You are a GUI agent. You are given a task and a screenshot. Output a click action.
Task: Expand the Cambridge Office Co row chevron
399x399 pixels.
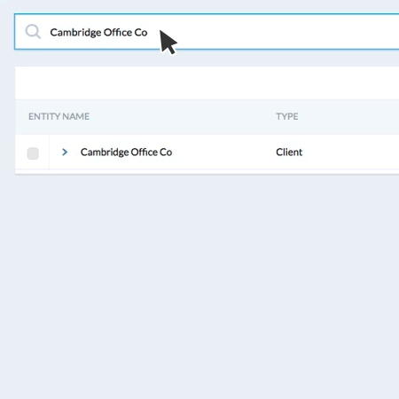coord(65,153)
